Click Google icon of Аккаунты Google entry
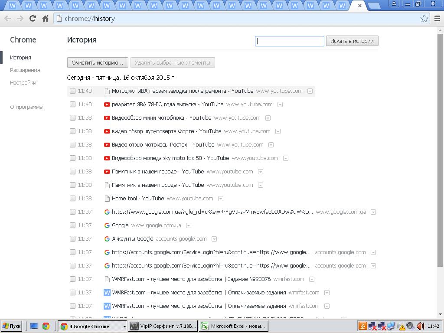This screenshot has width=444, height=333. click(x=107, y=239)
